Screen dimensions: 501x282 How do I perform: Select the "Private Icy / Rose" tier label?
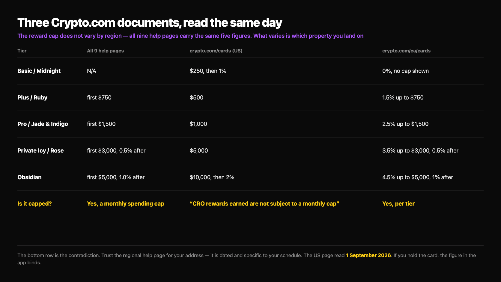(x=40, y=151)
